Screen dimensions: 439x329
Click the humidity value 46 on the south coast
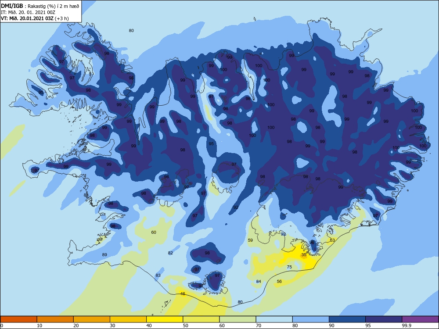(x=183, y=294)
